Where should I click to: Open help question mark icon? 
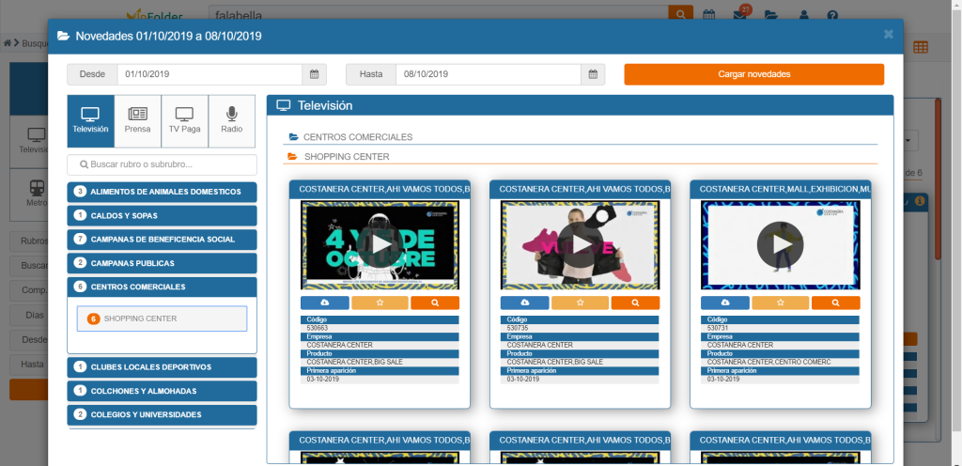coord(832,15)
